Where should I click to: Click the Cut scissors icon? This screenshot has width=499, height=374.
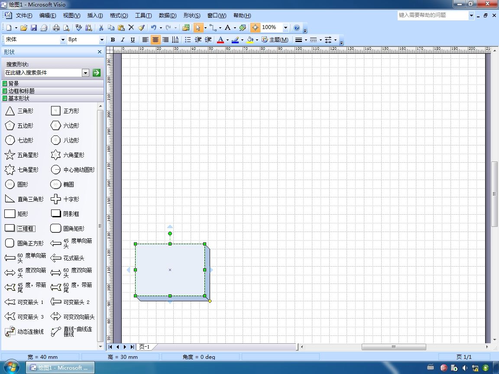(x=101, y=28)
